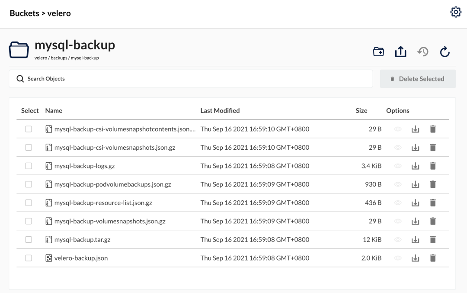Download mysql-backup-volumesnapshots.json.gz
The width and height of the screenshot is (467, 293).
coord(415,221)
